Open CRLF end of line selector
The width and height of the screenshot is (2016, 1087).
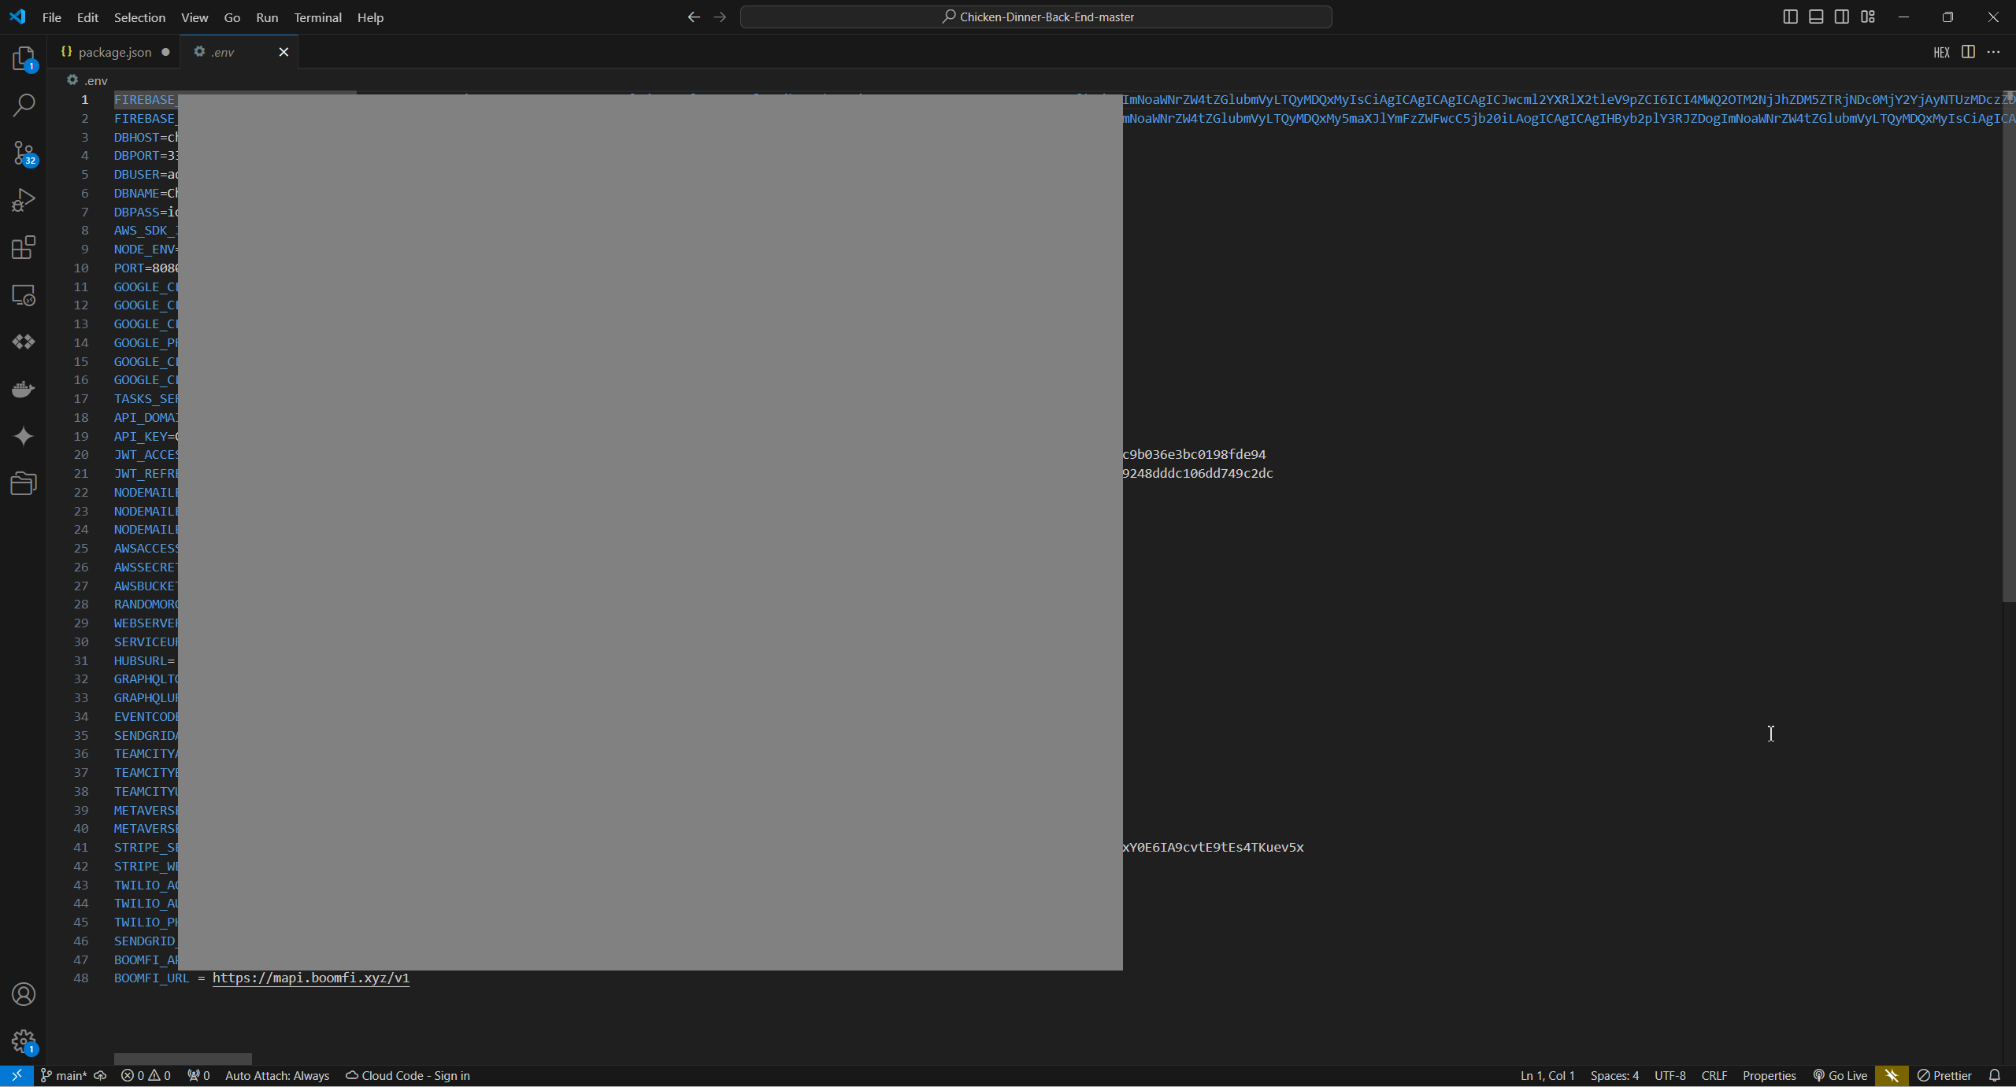tap(1714, 1075)
